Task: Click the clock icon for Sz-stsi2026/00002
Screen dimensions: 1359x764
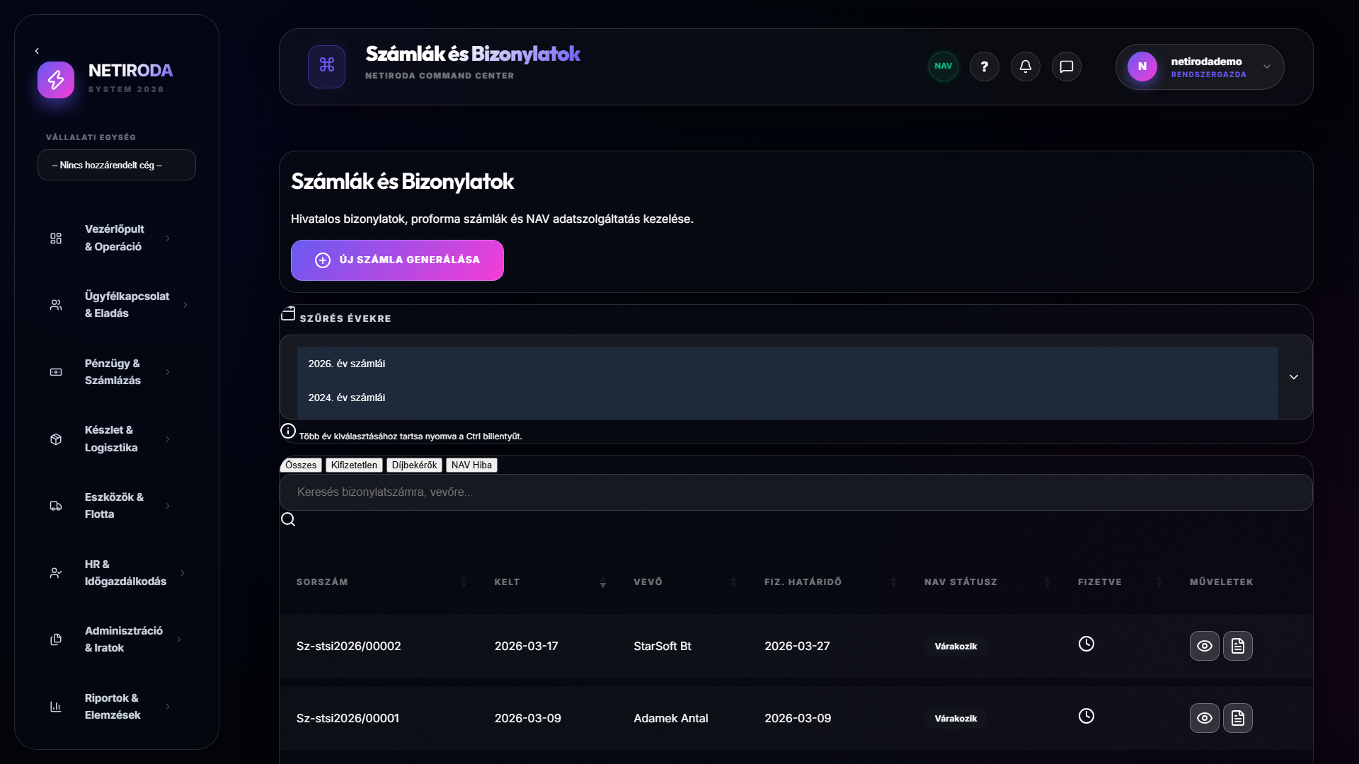Action: pos(1086,644)
